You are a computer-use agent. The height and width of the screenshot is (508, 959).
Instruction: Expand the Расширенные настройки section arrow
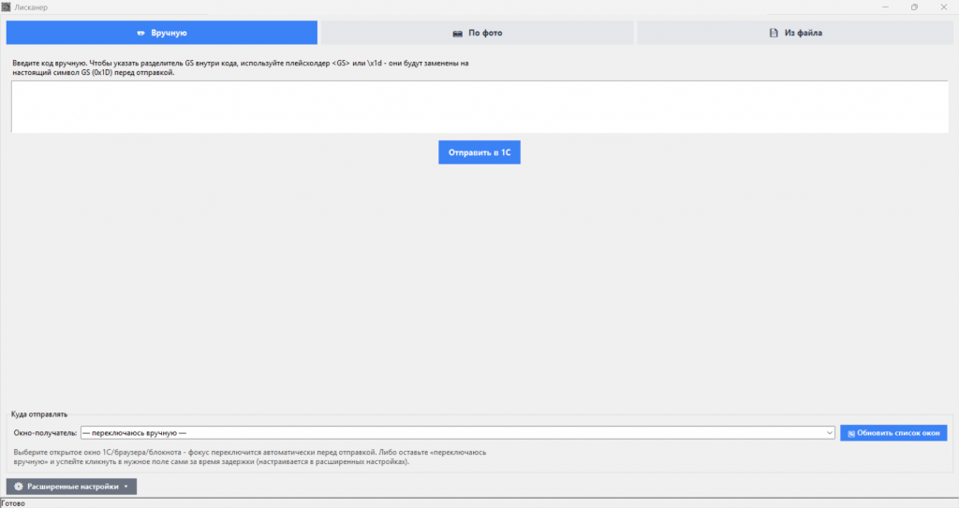click(x=126, y=486)
